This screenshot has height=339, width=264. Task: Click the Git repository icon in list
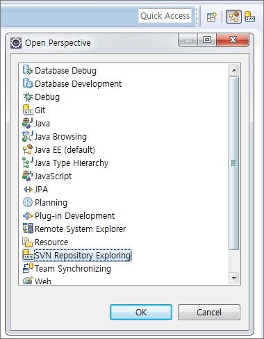(x=28, y=110)
